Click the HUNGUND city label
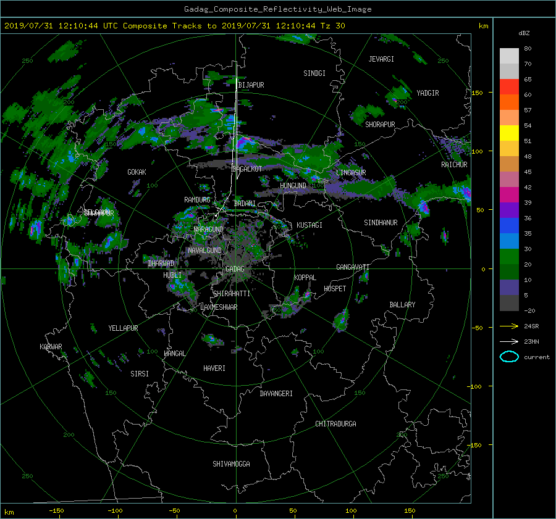556x519 pixels. [x=293, y=186]
